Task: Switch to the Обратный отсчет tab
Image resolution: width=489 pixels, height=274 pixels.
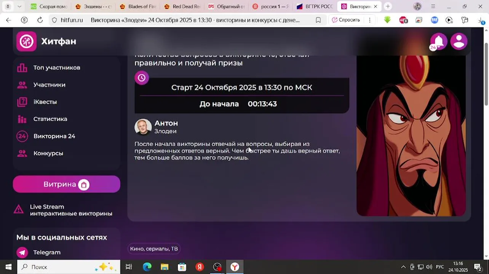Action: pos(227,6)
